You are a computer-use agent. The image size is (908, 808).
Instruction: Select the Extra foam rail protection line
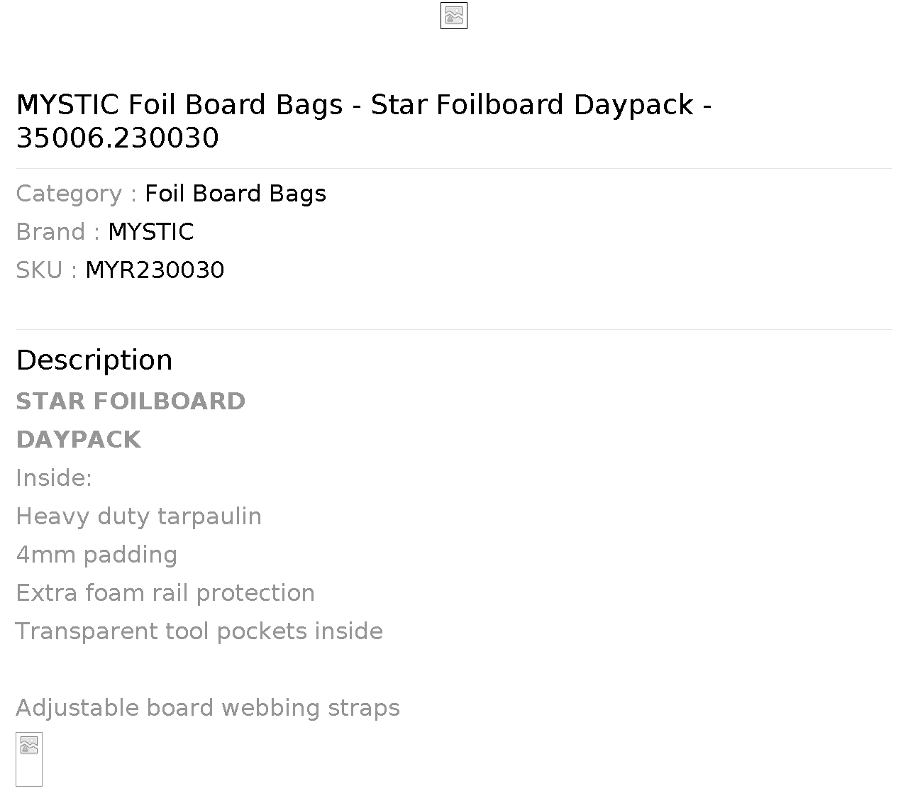pos(165,593)
